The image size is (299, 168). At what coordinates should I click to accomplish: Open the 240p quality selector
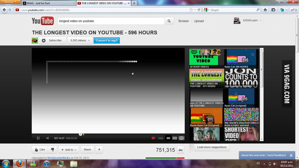161,138
